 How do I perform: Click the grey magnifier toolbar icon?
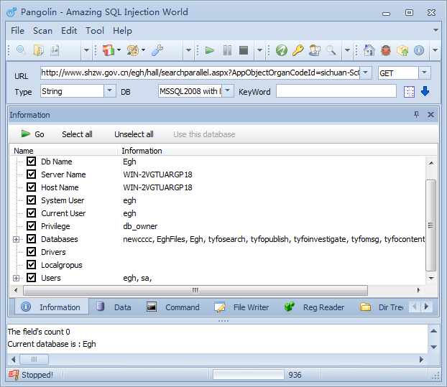(331, 50)
